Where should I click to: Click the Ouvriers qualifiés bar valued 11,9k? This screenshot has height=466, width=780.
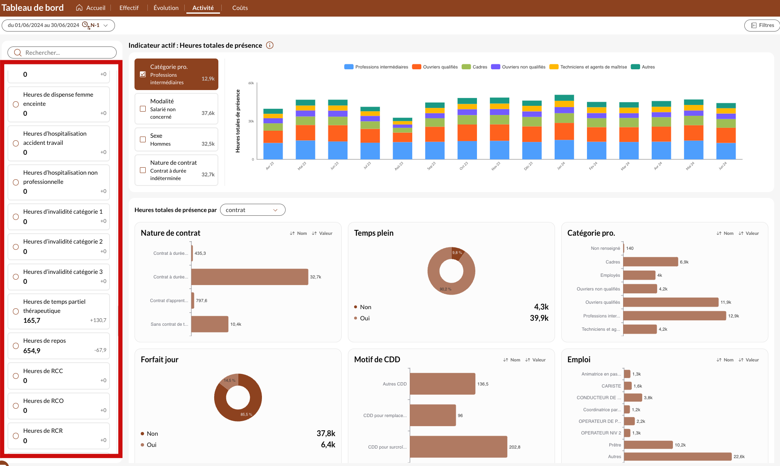671,302
